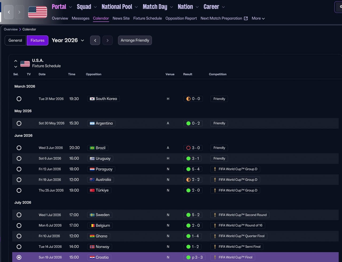Screen dimensions: 342x262
Task: Go forward with the header forward arrow
Action: click(x=19, y=12)
